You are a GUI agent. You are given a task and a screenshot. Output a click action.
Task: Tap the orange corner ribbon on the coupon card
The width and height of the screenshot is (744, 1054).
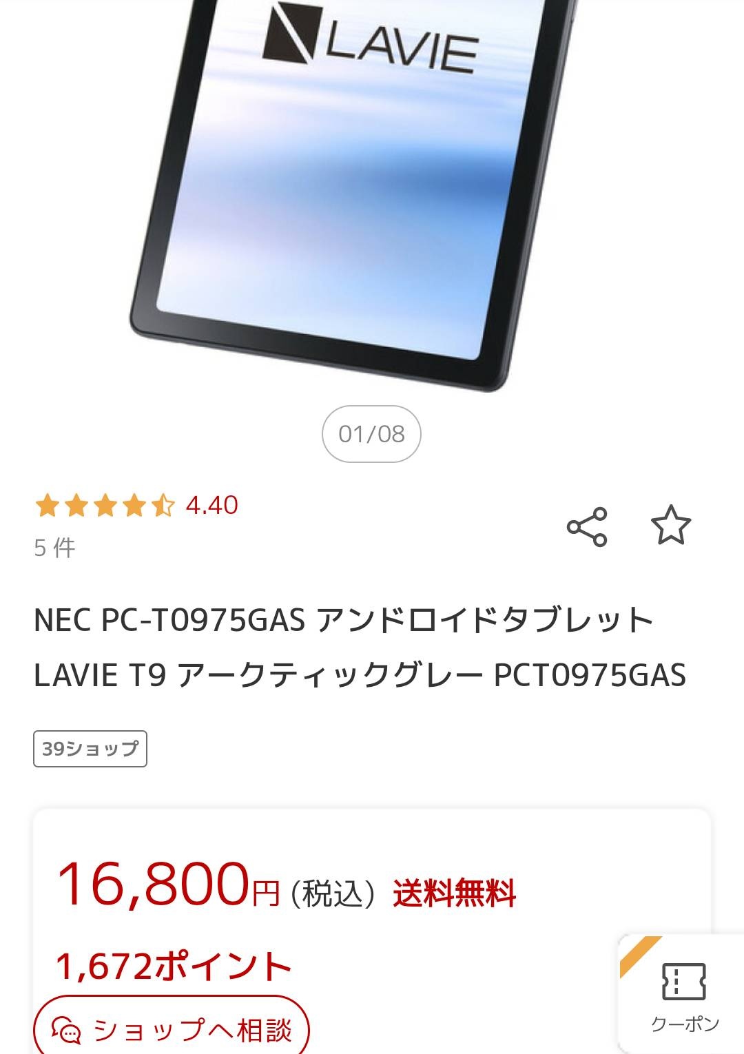[639, 955]
